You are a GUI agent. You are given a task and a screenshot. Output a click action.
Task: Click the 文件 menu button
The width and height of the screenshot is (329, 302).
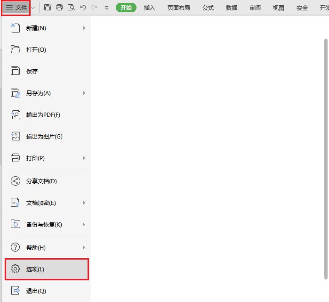point(16,8)
